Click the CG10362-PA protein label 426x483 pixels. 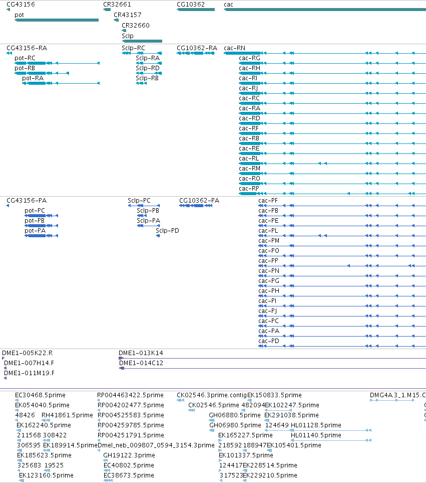[199, 201]
